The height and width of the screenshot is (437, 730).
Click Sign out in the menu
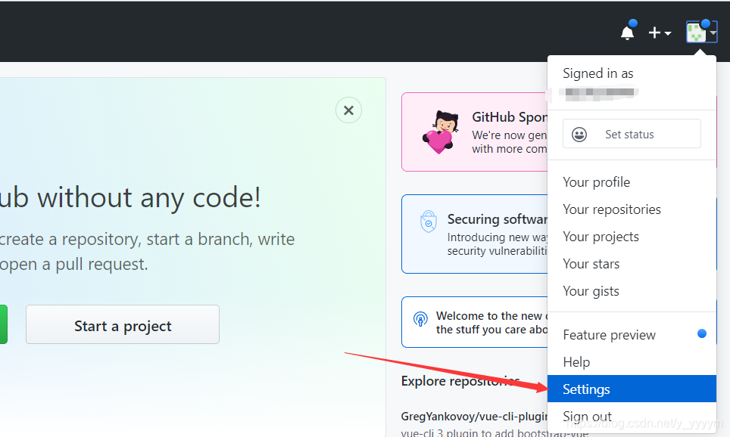tap(632, 416)
